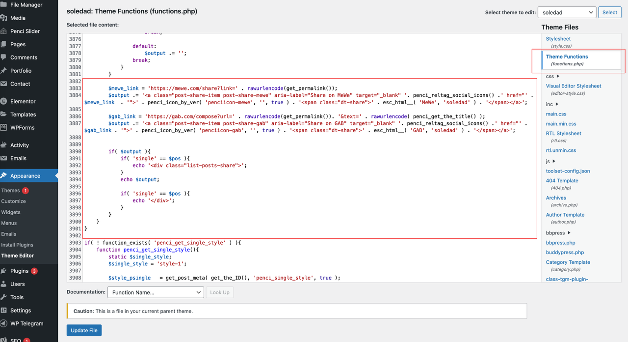Click the Contact envelope icon
The image size is (628, 342).
pos(4,84)
